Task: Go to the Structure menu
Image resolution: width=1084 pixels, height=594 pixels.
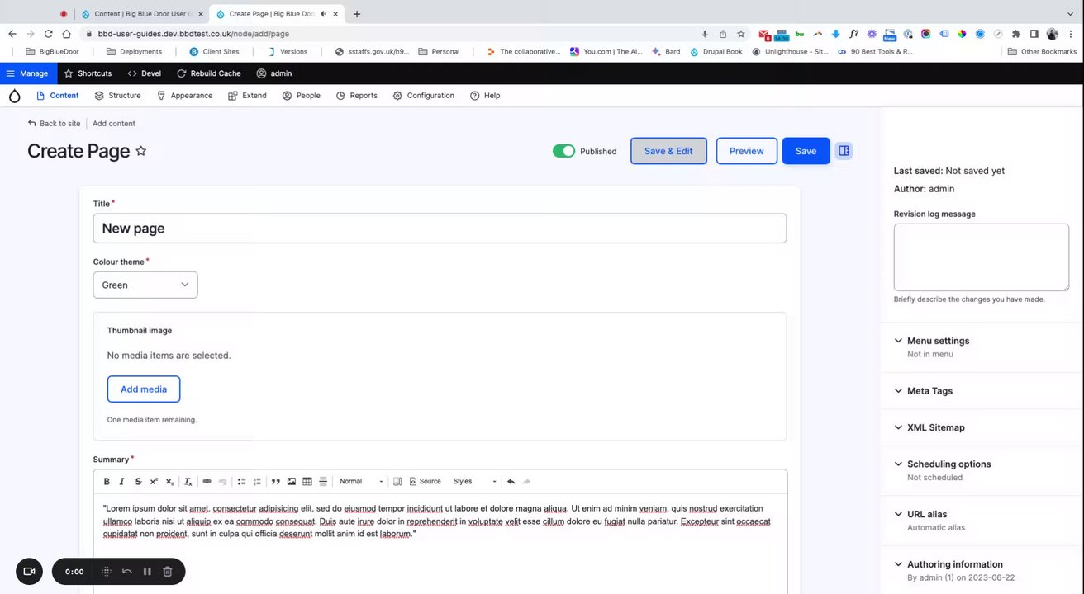Action: (118, 96)
